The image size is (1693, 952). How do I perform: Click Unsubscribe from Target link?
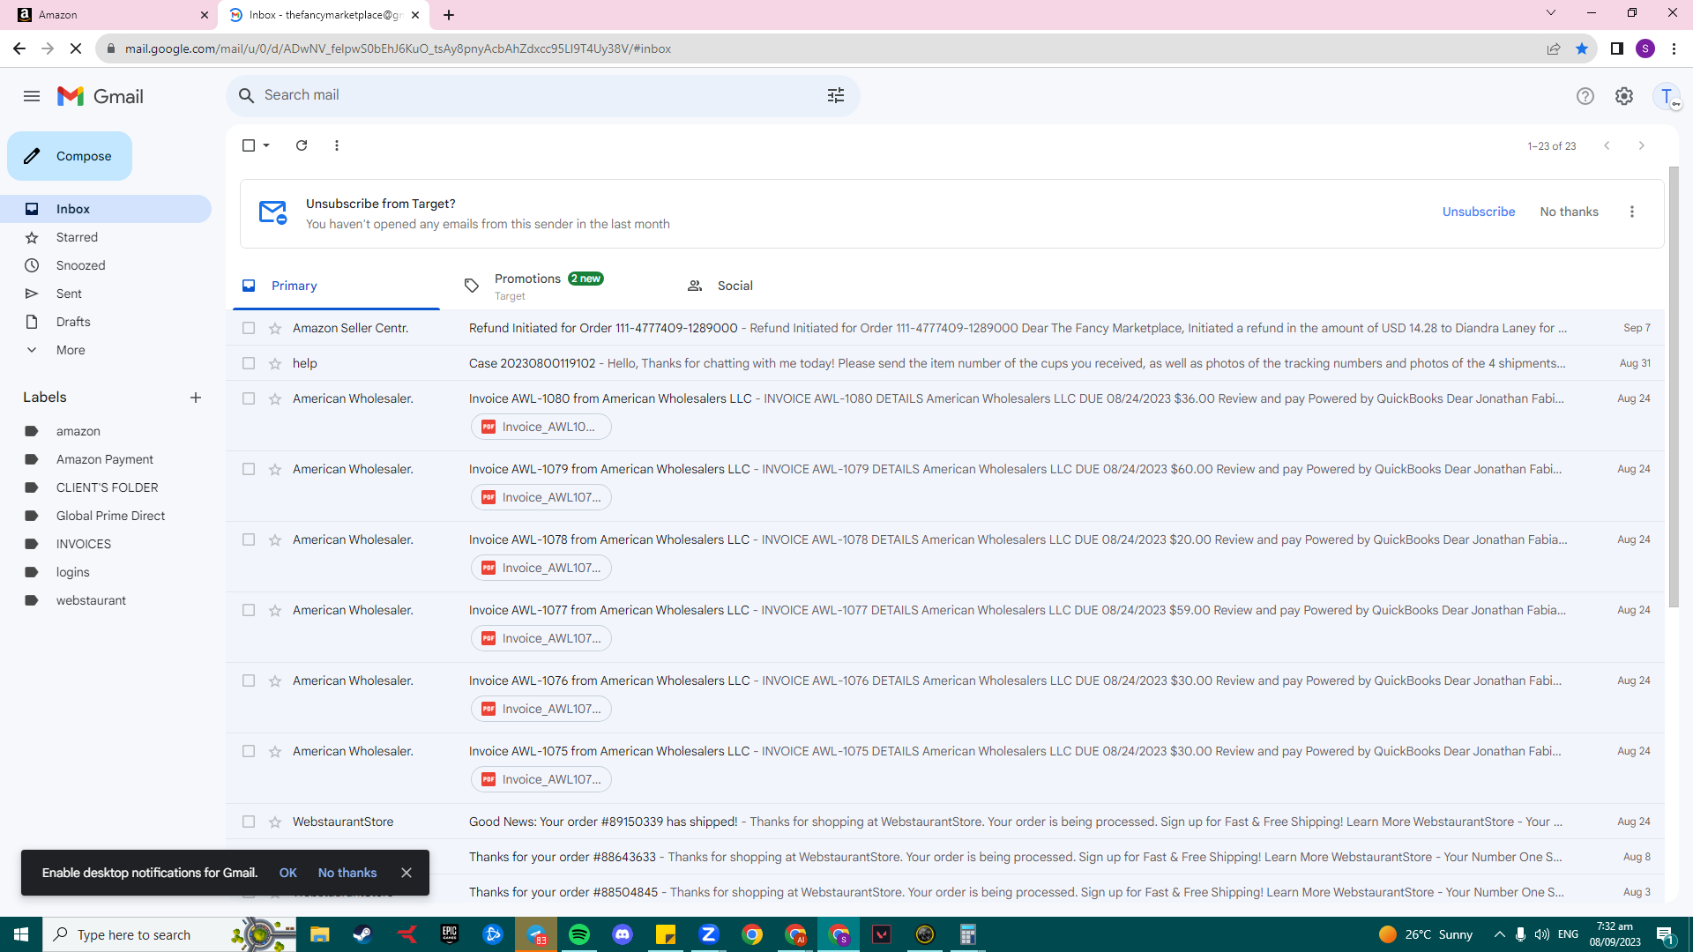point(1479,212)
